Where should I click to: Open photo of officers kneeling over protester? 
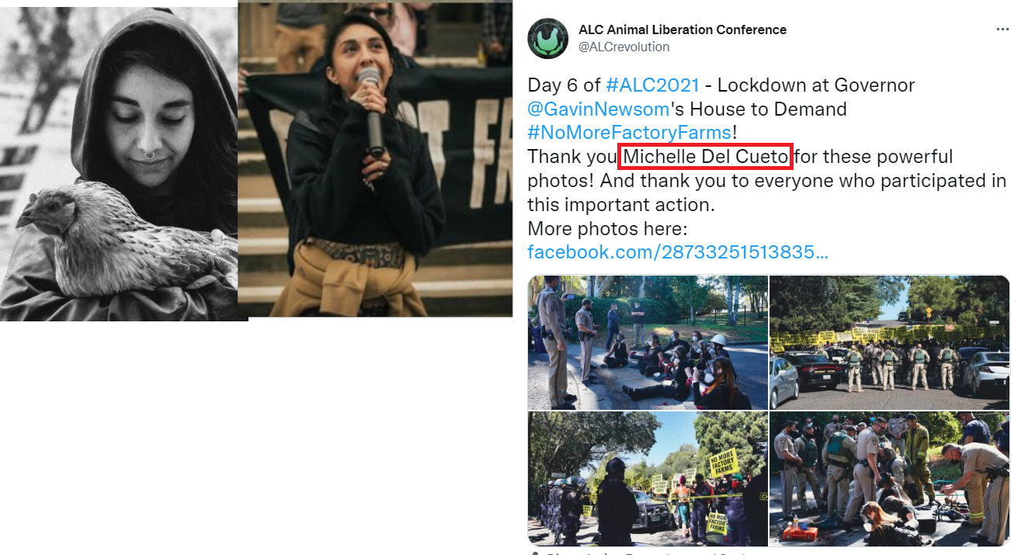coord(889,479)
